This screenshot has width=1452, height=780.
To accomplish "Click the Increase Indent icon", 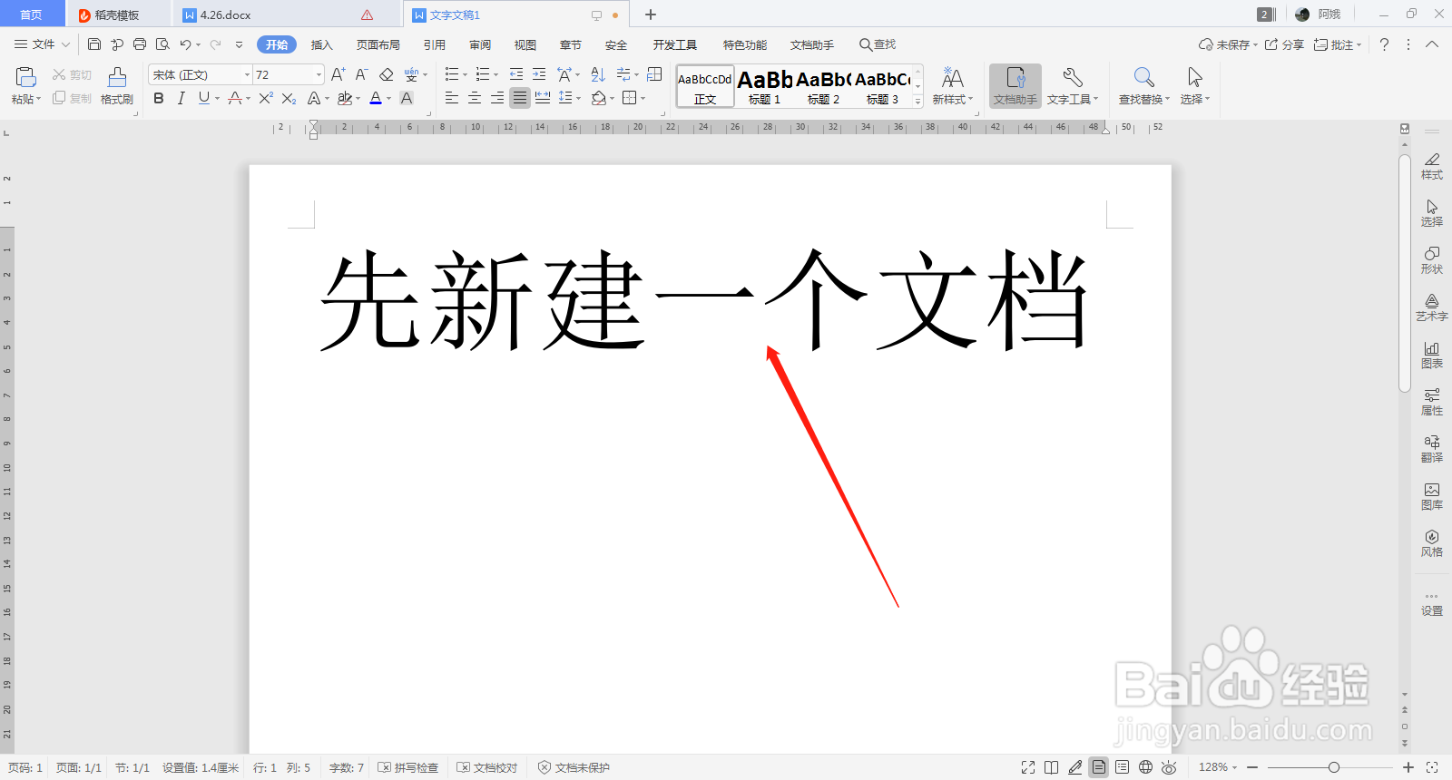I will [539, 74].
